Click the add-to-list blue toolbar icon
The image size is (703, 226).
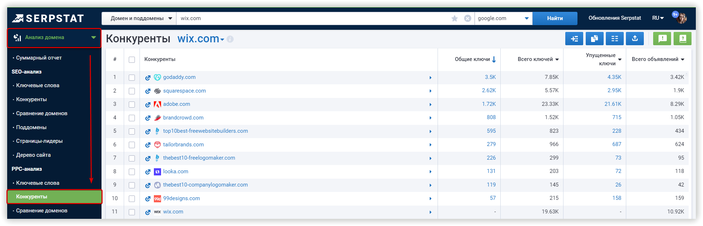[x=574, y=39]
